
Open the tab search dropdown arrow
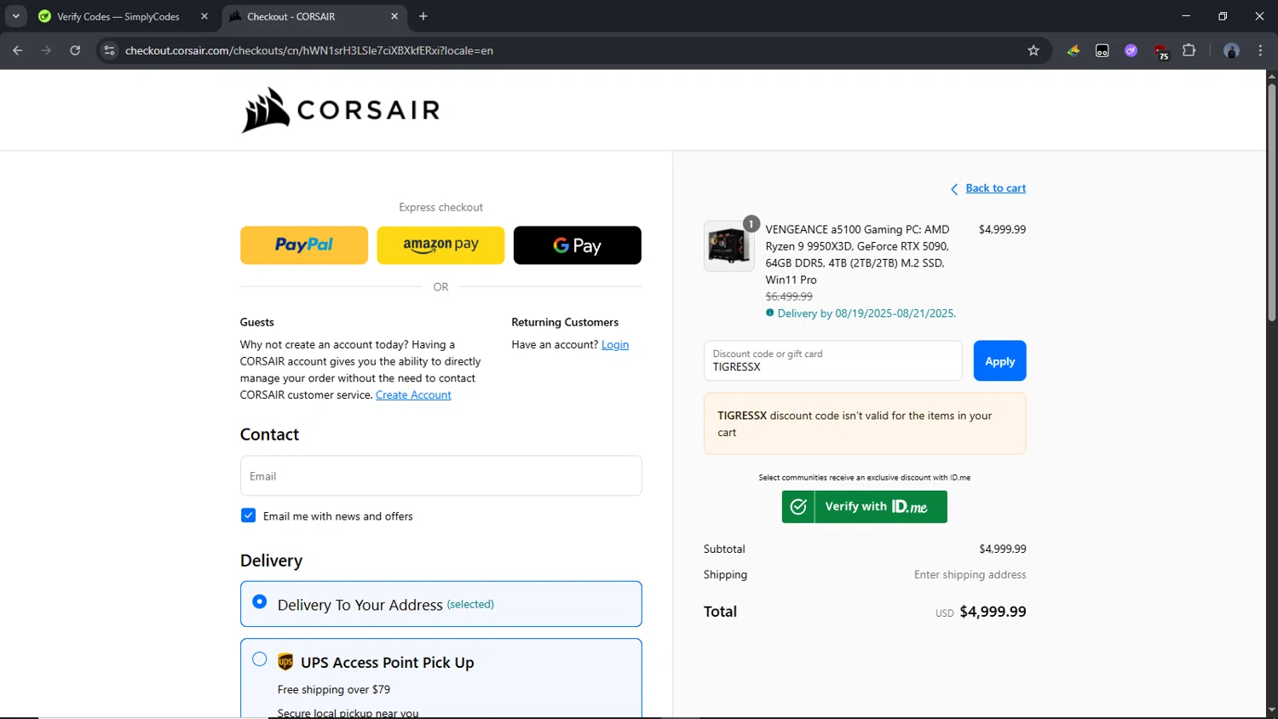pyautogui.click(x=15, y=16)
